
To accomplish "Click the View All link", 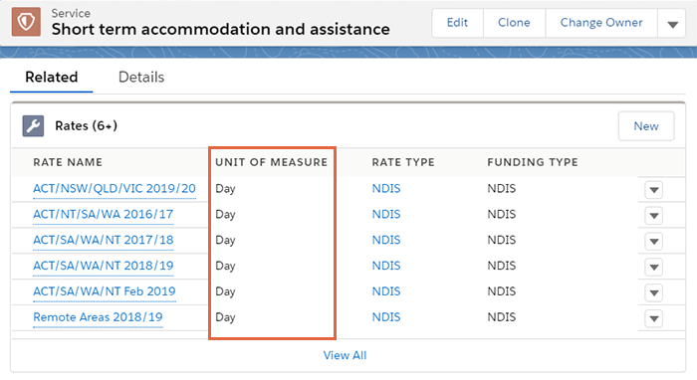I will 345,355.
